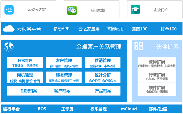
Task: Click the 金蝶客户关系管理 title
Action: point(99,47)
